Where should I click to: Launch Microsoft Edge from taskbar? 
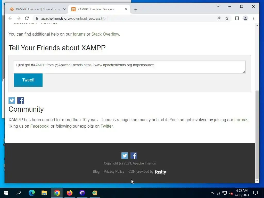coord(32,193)
